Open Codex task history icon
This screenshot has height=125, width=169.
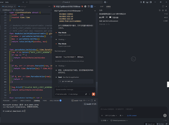point(160,10)
